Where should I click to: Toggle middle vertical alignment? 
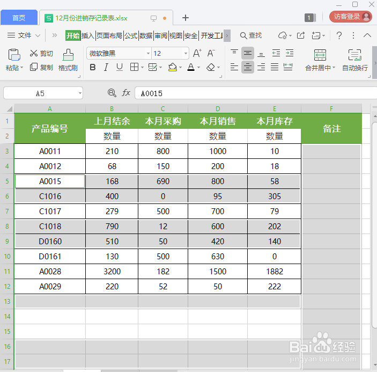coord(248,53)
